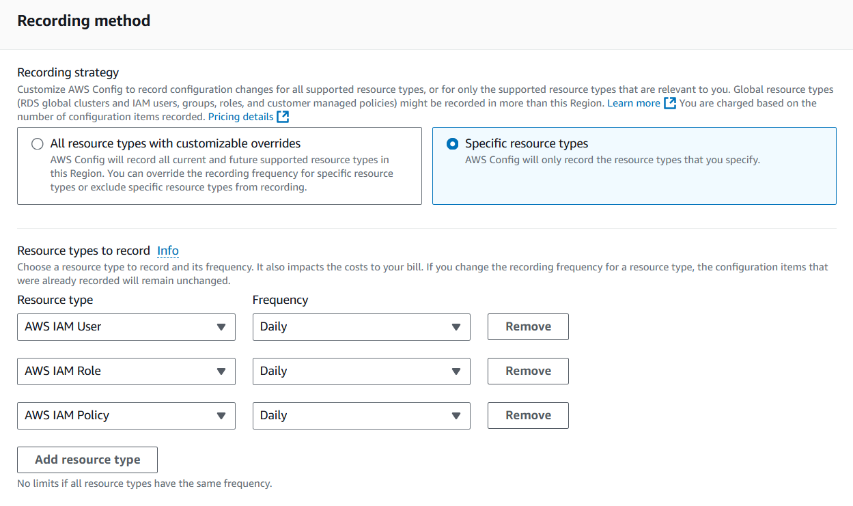
Task: Click the external link icon beside Learn more
Action: tap(670, 103)
